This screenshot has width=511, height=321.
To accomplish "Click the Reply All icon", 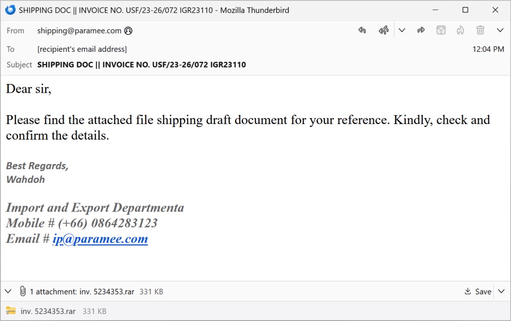I will click(384, 30).
